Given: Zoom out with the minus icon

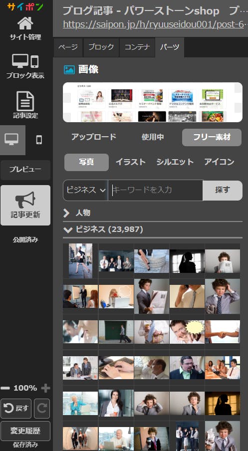Looking at the screenshot, I should (x=5, y=388).
